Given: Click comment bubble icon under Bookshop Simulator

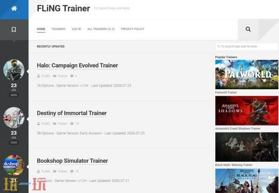Looking at the screenshot, I should (72, 171).
